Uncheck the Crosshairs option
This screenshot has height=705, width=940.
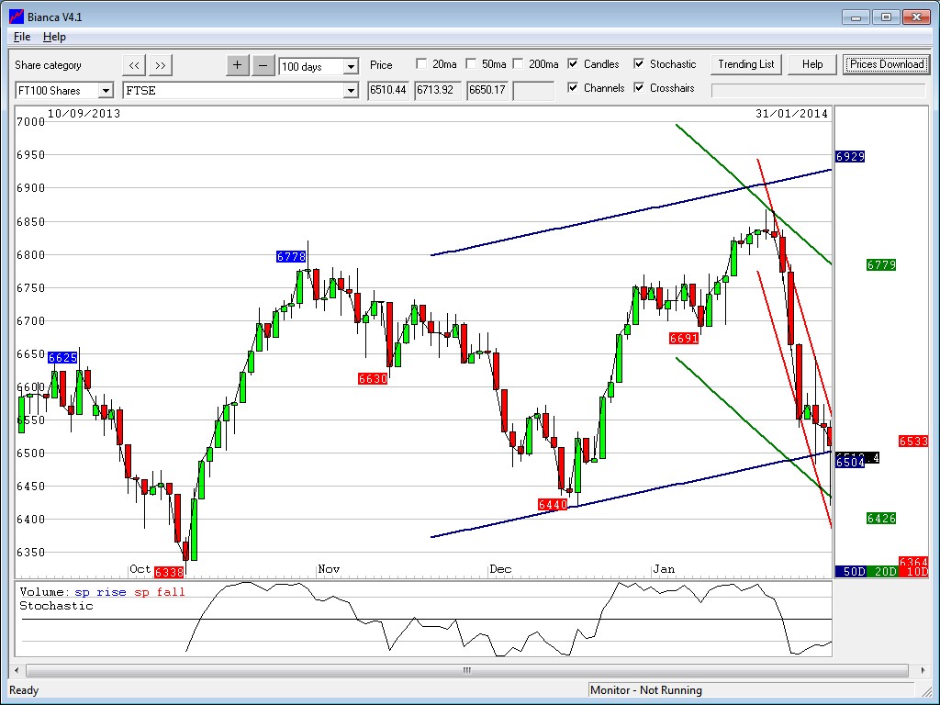tap(640, 88)
